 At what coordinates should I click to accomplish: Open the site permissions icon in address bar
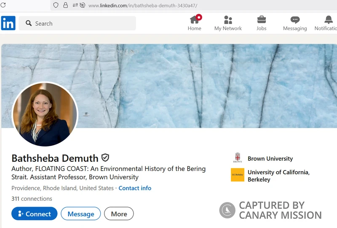tap(75, 5)
